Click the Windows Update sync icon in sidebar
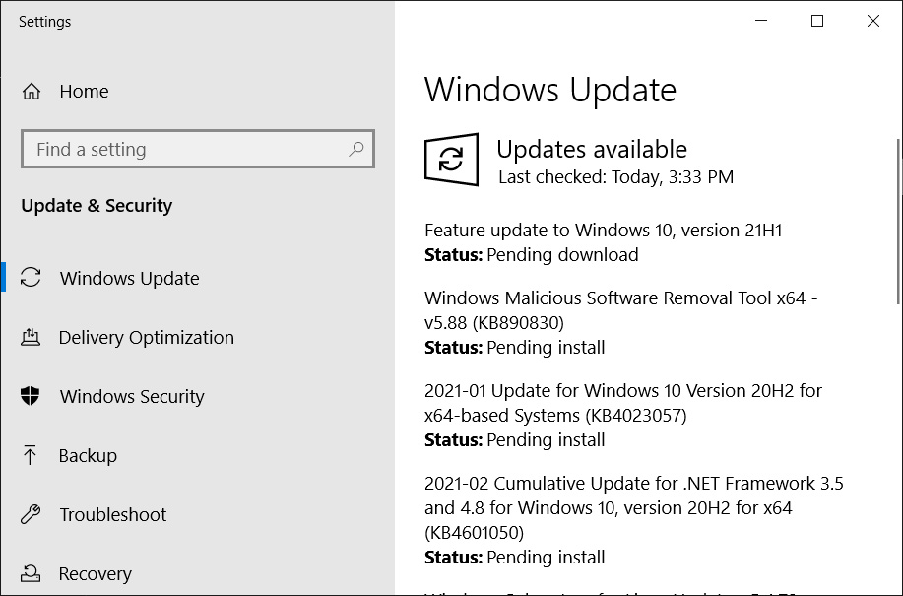This screenshot has height=596, width=903. (x=32, y=278)
